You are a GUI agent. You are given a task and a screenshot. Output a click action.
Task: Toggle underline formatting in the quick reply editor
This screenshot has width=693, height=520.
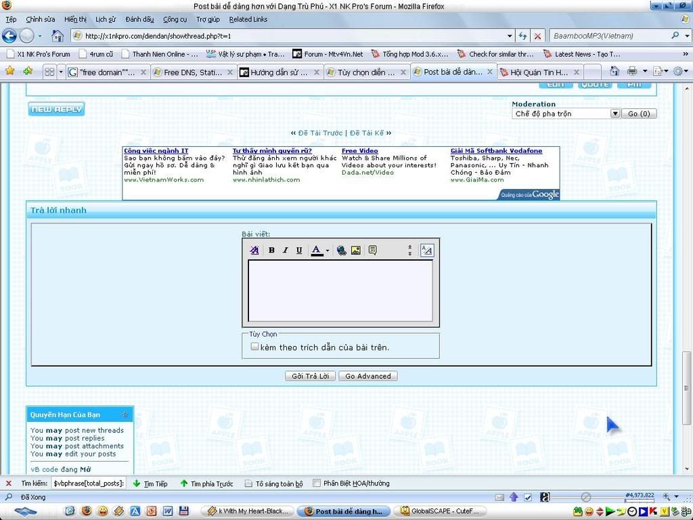[298, 251]
